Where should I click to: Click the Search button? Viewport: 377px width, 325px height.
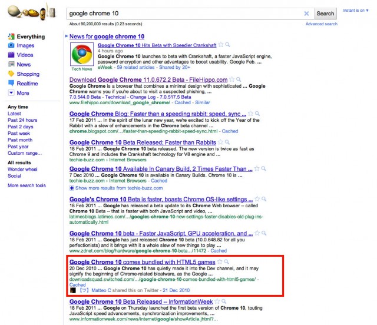325,14
